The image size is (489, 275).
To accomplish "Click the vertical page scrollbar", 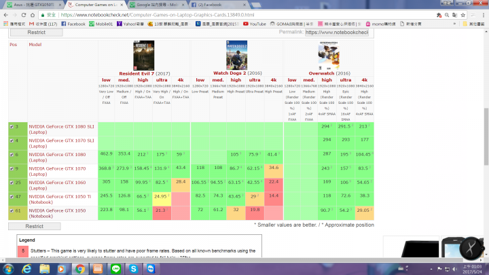I will pos(486,136).
